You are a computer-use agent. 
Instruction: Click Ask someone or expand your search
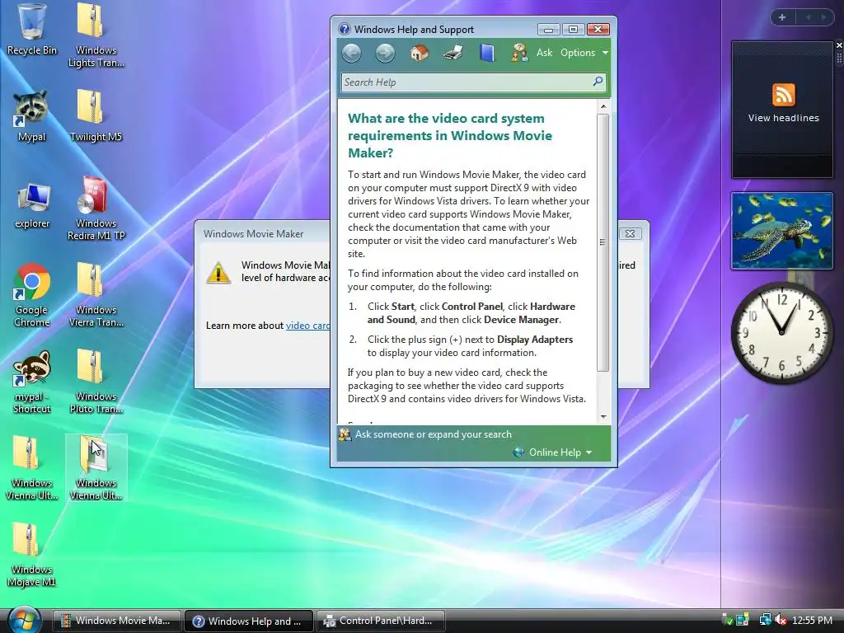pyautogui.click(x=434, y=434)
